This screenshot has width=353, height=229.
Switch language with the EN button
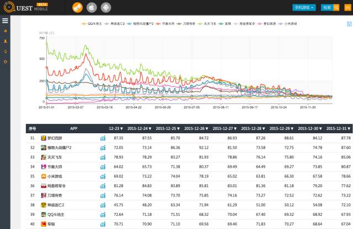pos(348,7)
